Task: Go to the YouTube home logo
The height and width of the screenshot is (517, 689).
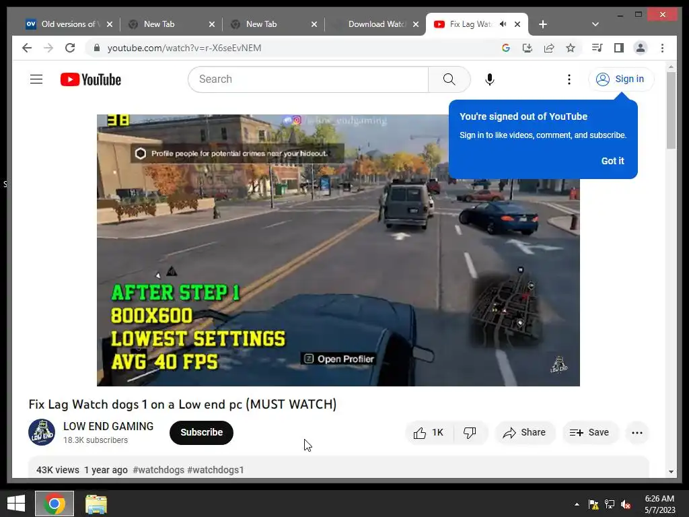Action: 91,79
